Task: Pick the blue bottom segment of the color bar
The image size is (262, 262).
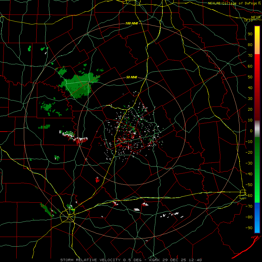Action: (257, 217)
